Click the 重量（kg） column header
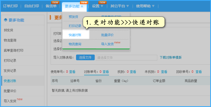 point(121,81)
